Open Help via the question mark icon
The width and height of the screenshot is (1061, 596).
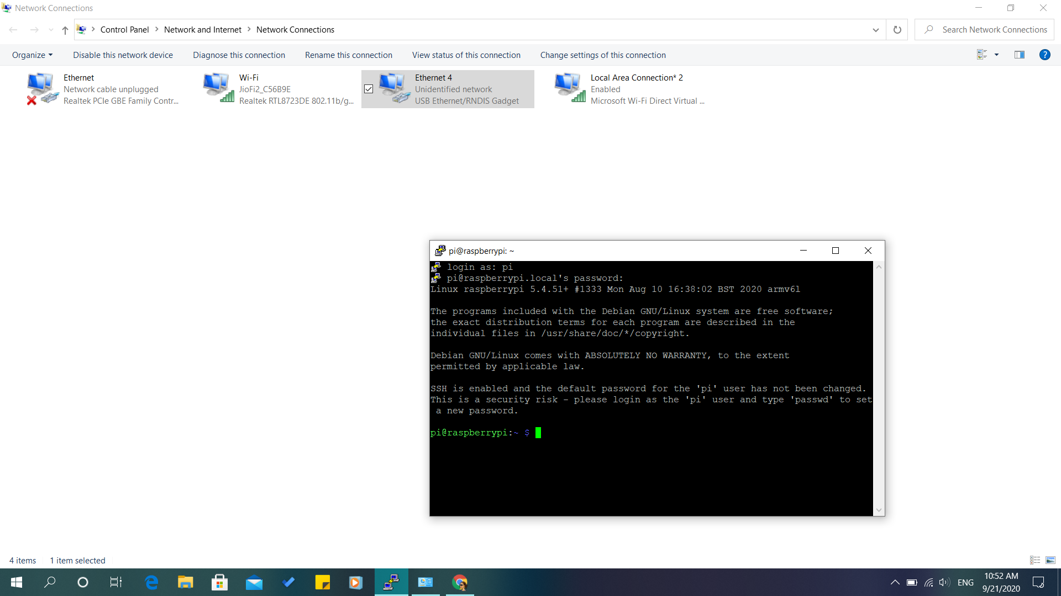pos(1045,55)
